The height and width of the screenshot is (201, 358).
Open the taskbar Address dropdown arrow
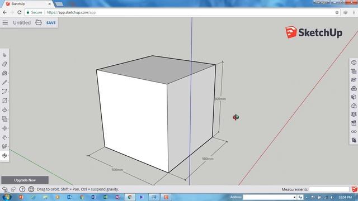(x=295, y=197)
